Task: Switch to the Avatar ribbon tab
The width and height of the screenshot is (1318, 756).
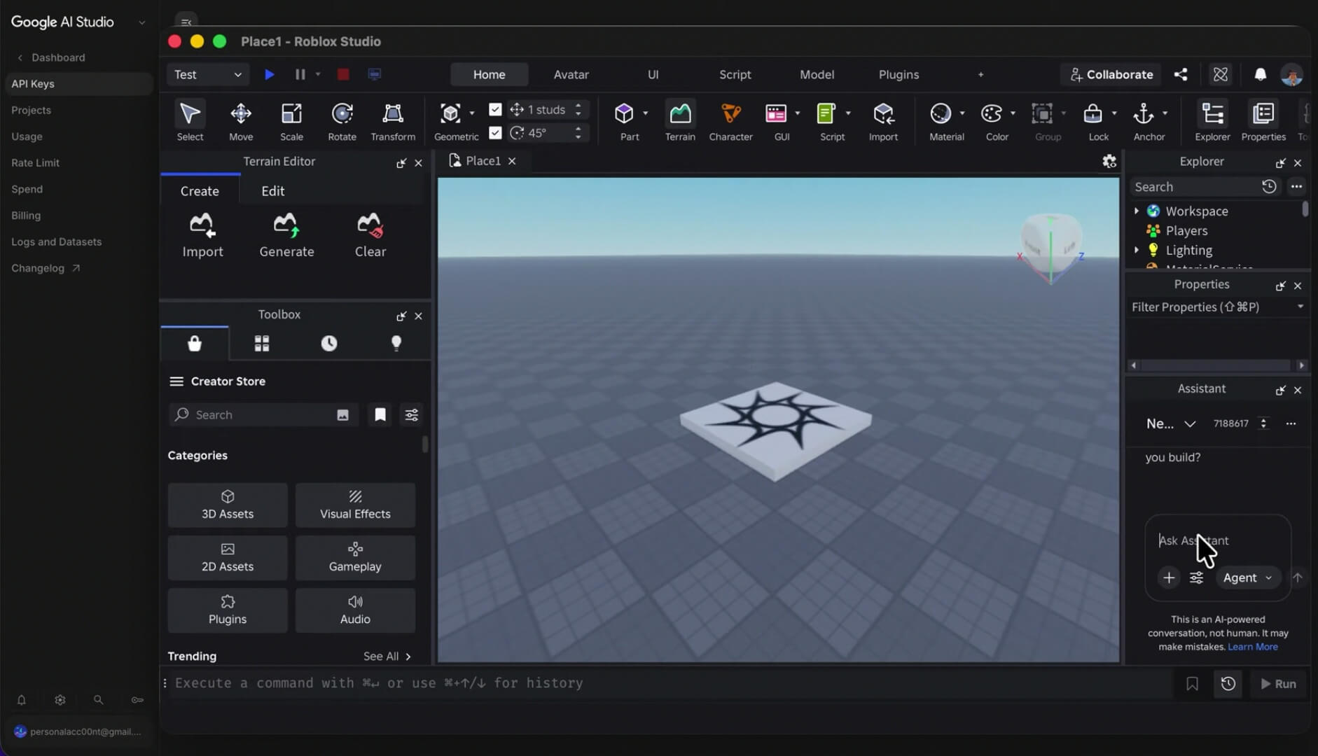Action: pos(571,74)
